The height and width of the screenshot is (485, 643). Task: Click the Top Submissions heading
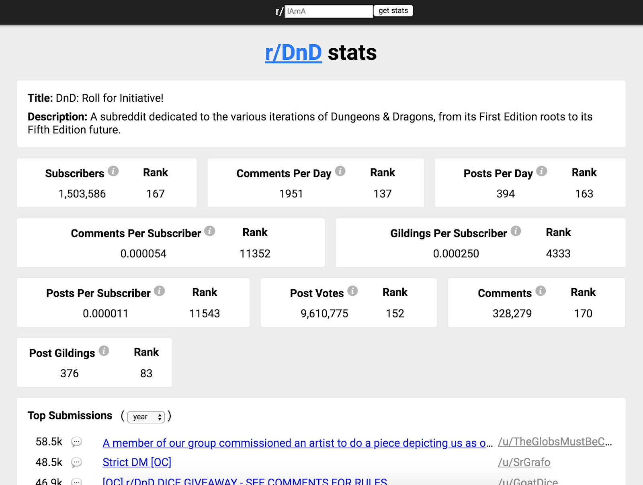point(70,415)
